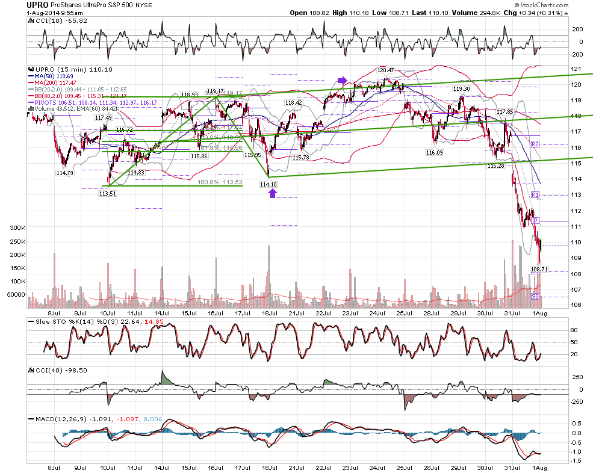This screenshot has height=473, width=602.
Task: Click the 119.30 price label
Action: pyautogui.click(x=461, y=88)
